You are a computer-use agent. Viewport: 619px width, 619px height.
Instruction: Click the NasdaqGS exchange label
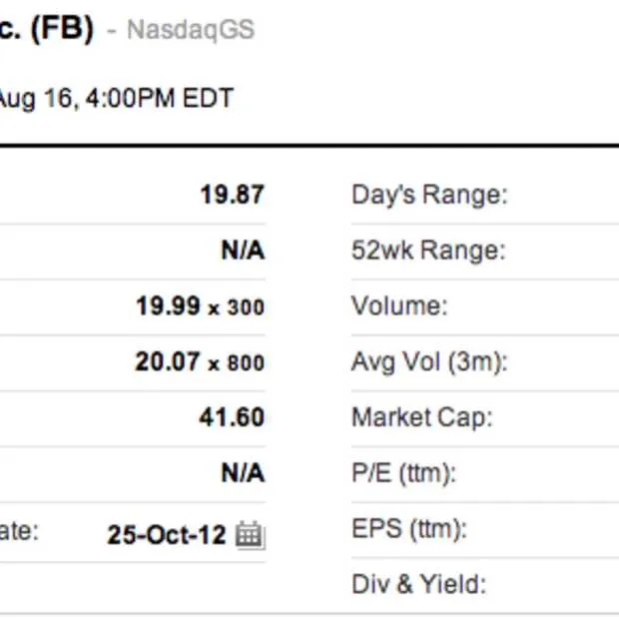tap(191, 30)
